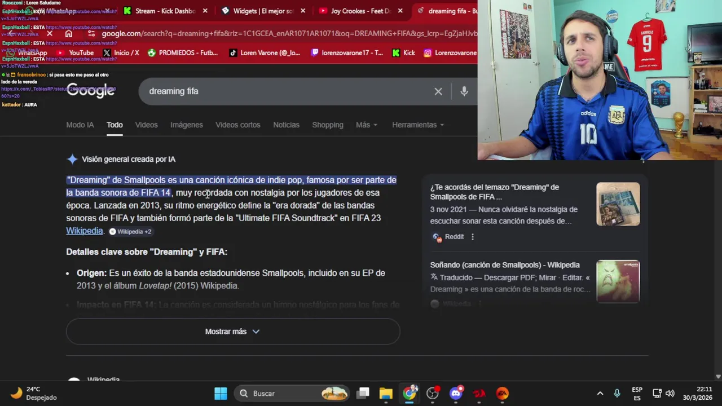Image resolution: width=722 pixels, height=406 pixels.
Task: Clear the Google search box text
Action: click(438, 91)
